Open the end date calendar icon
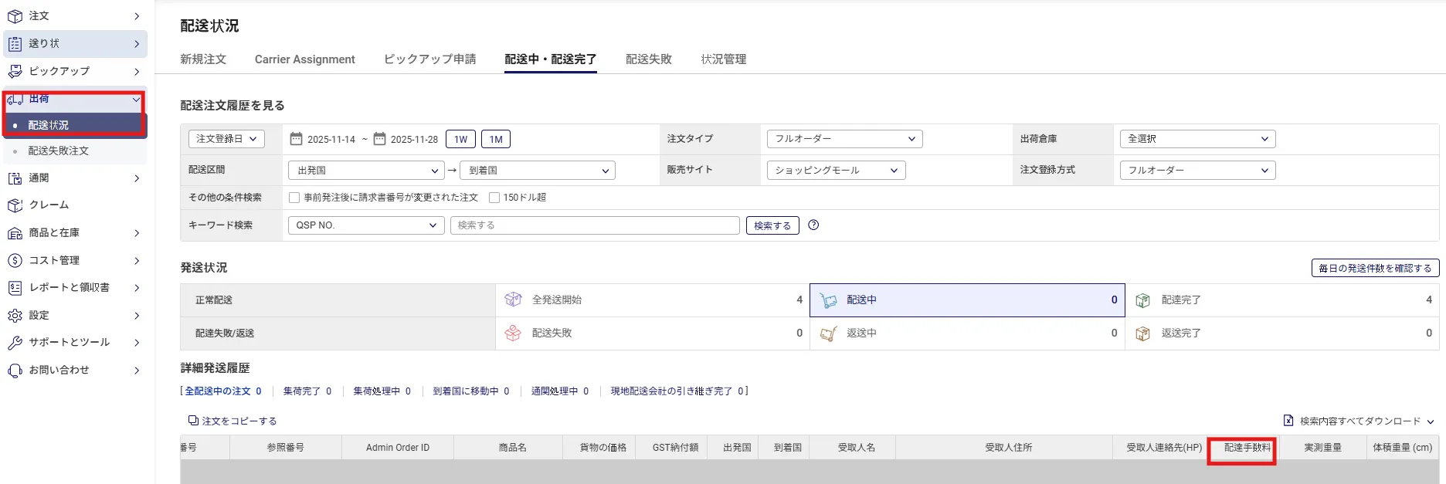 click(379, 139)
